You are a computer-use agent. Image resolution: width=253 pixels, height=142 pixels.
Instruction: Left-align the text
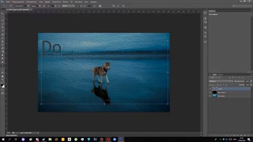point(78,6)
